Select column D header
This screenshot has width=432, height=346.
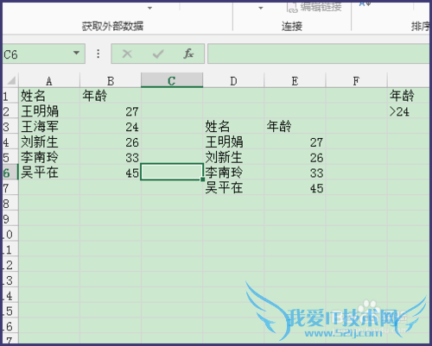coord(233,81)
